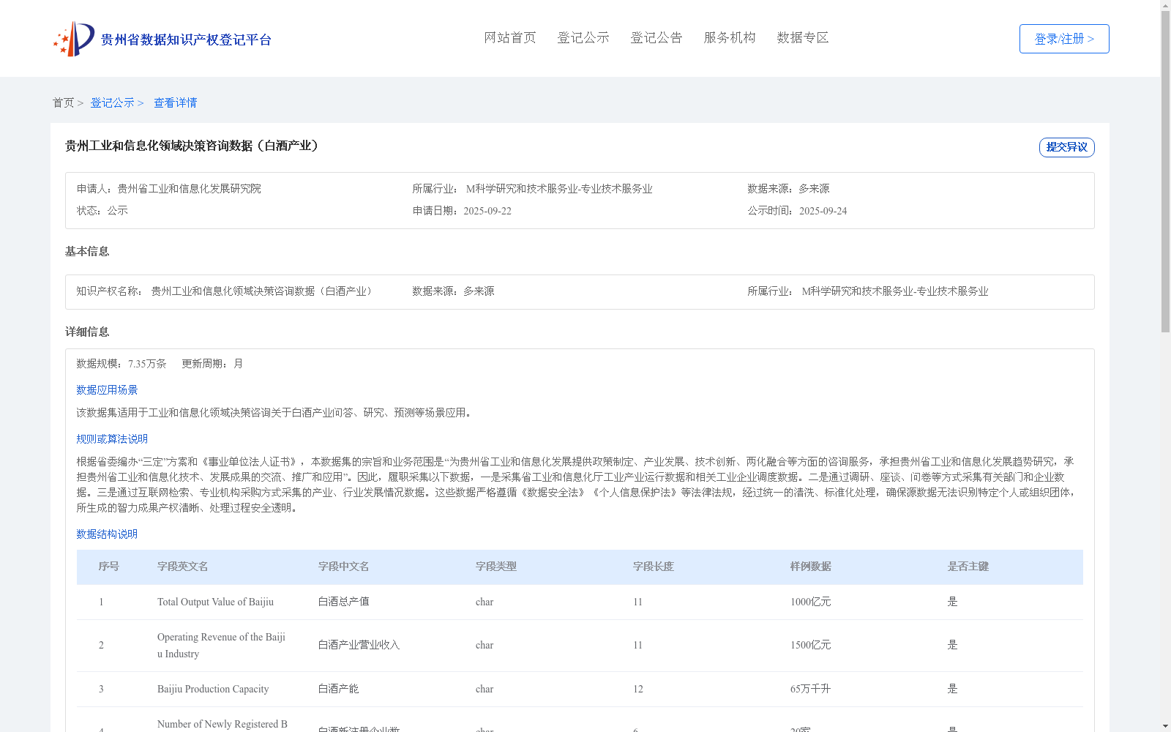Click the 数据应用场景 subheading
This screenshot has height=732, width=1171.
pyautogui.click(x=107, y=390)
